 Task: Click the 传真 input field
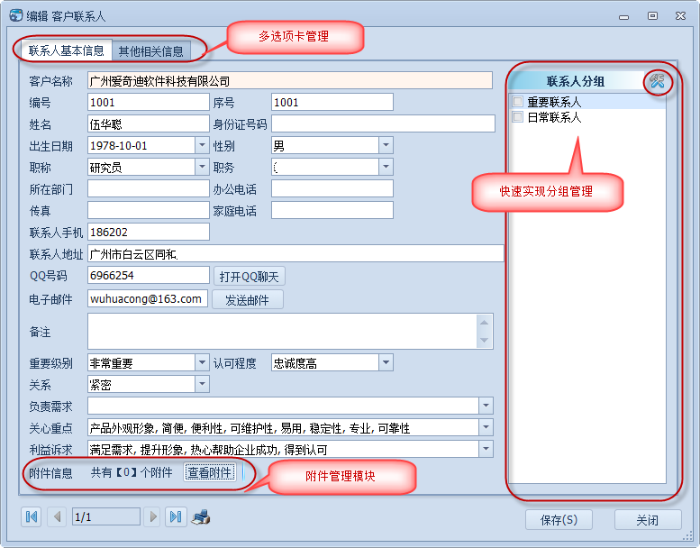[x=149, y=210]
